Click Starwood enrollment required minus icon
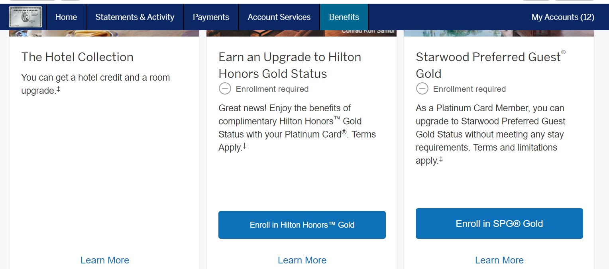 tap(422, 89)
